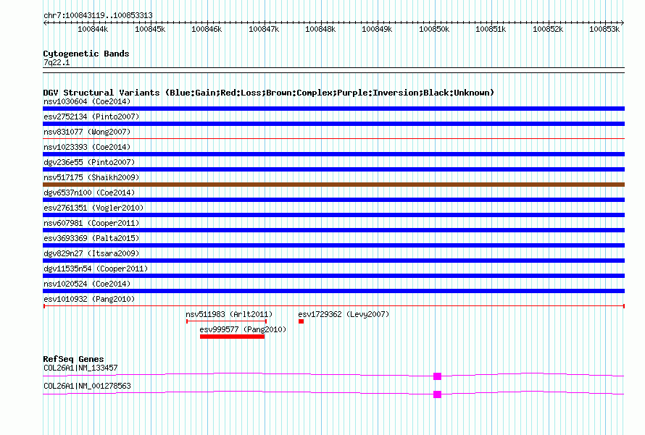Image resolution: width=645 pixels, height=435 pixels.
Task: Open the nsv1030604 (Coe2014) variant label
Action: point(86,101)
